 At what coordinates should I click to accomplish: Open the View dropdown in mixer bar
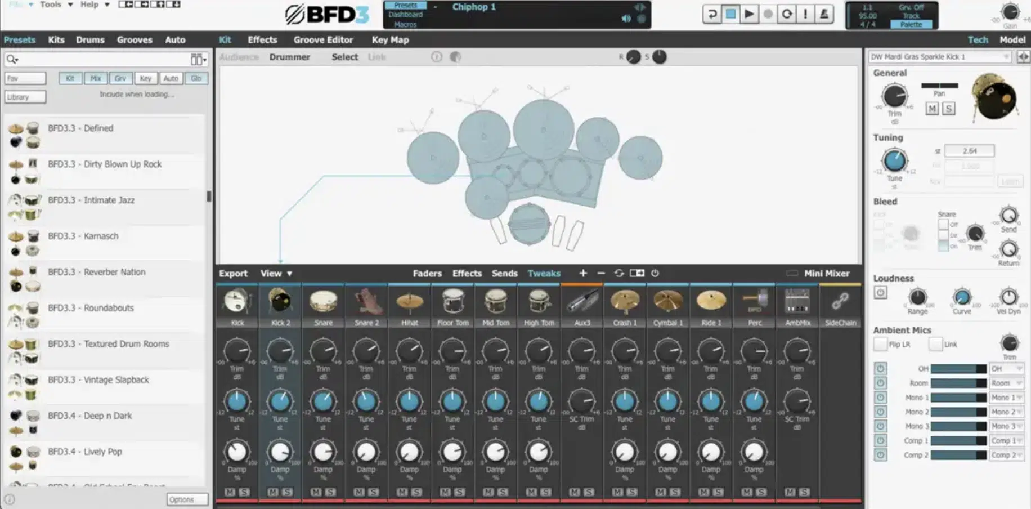[276, 273]
